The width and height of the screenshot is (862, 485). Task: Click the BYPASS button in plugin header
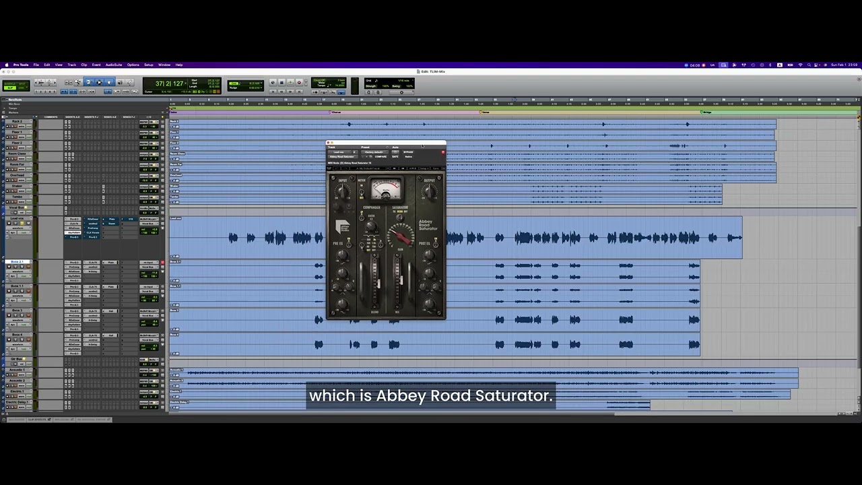(408, 152)
